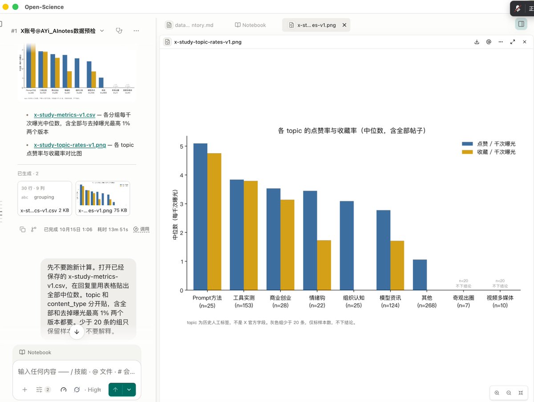Screen dimensions: 534x402
Task: Click the @ mention icon in file header
Action: click(x=489, y=42)
